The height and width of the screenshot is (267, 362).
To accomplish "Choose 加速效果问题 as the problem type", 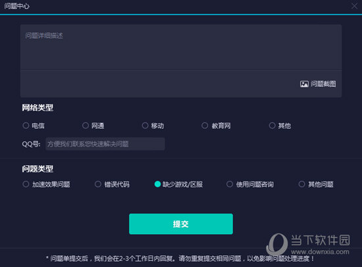I will click(26, 184).
